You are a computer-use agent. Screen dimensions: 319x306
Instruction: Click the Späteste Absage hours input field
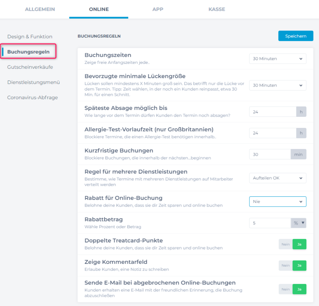(x=272, y=112)
